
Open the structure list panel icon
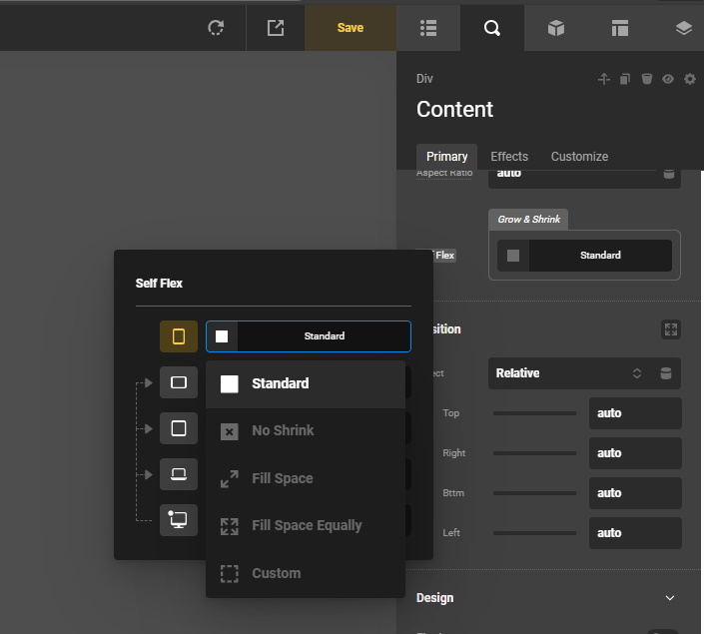click(428, 28)
